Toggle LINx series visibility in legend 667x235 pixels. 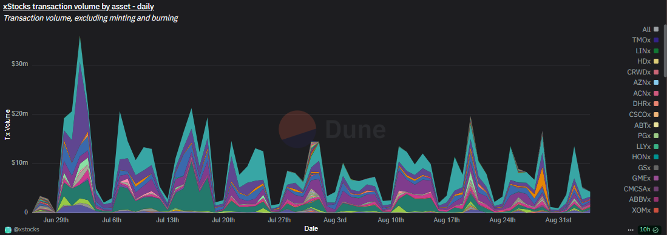pyautogui.click(x=647, y=50)
